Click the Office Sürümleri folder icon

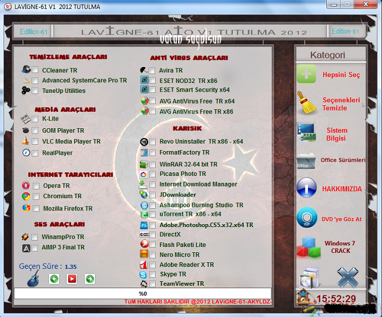point(306,161)
